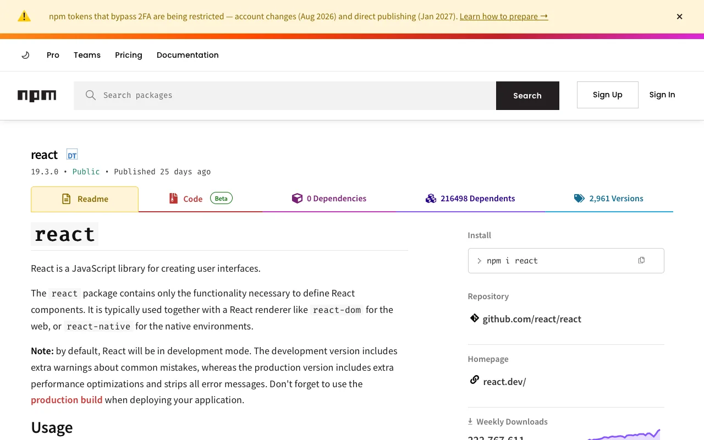Viewport: 704px width, 440px height.
Task: Click the version 19.3.0 text
Action: click(x=45, y=172)
